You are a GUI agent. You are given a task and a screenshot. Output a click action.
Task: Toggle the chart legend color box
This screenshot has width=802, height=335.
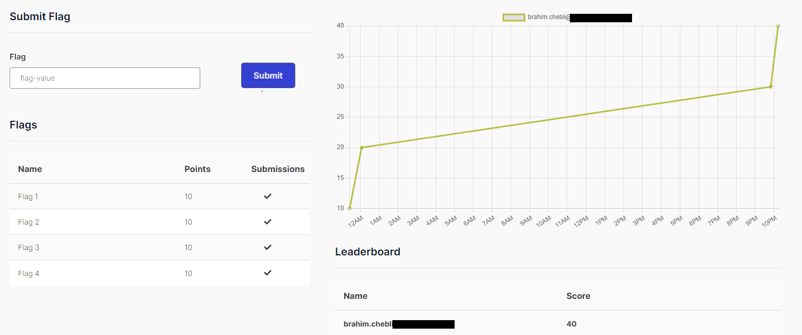point(514,18)
